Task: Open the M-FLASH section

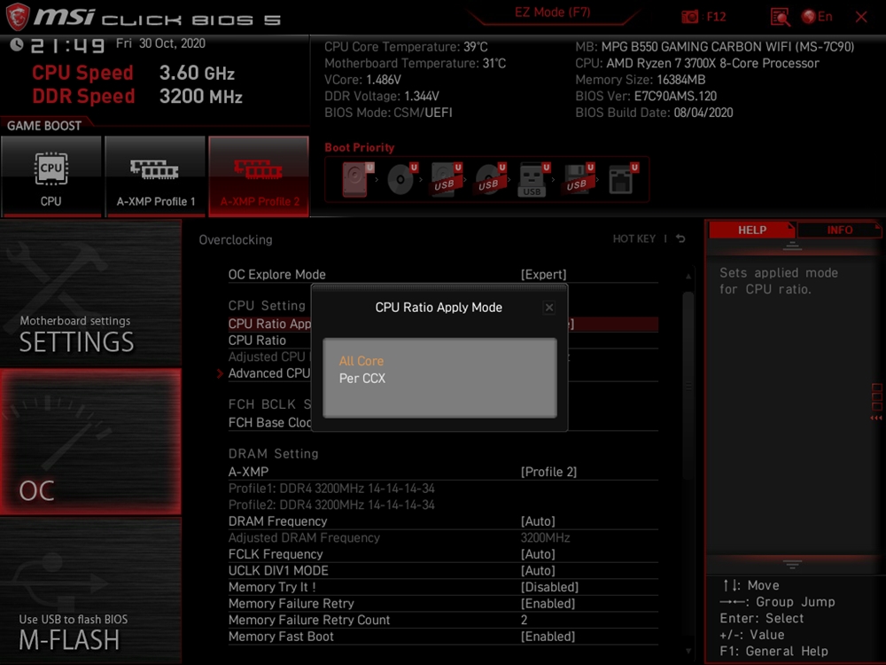Action: point(90,591)
